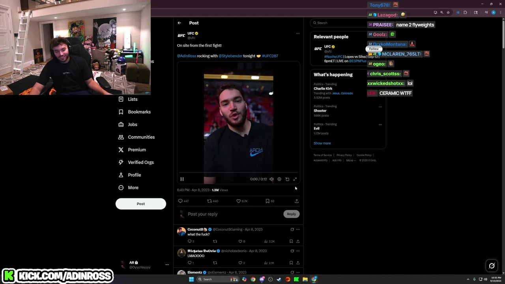505x284 pixels.
Task: Bookmark the UFC post, 63
Action: [x=270, y=201]
